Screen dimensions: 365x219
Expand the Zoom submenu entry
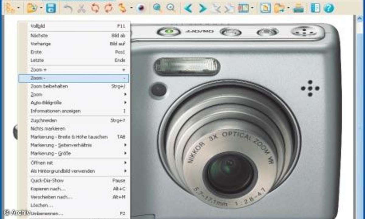coord(74,95)
